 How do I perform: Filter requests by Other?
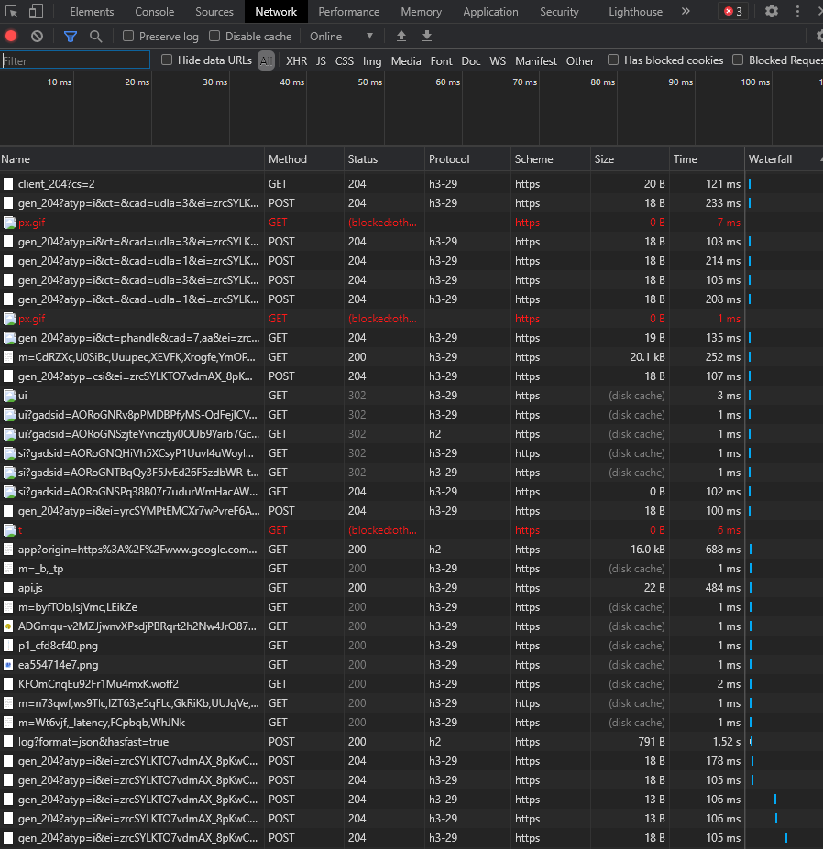click(580, 61)
